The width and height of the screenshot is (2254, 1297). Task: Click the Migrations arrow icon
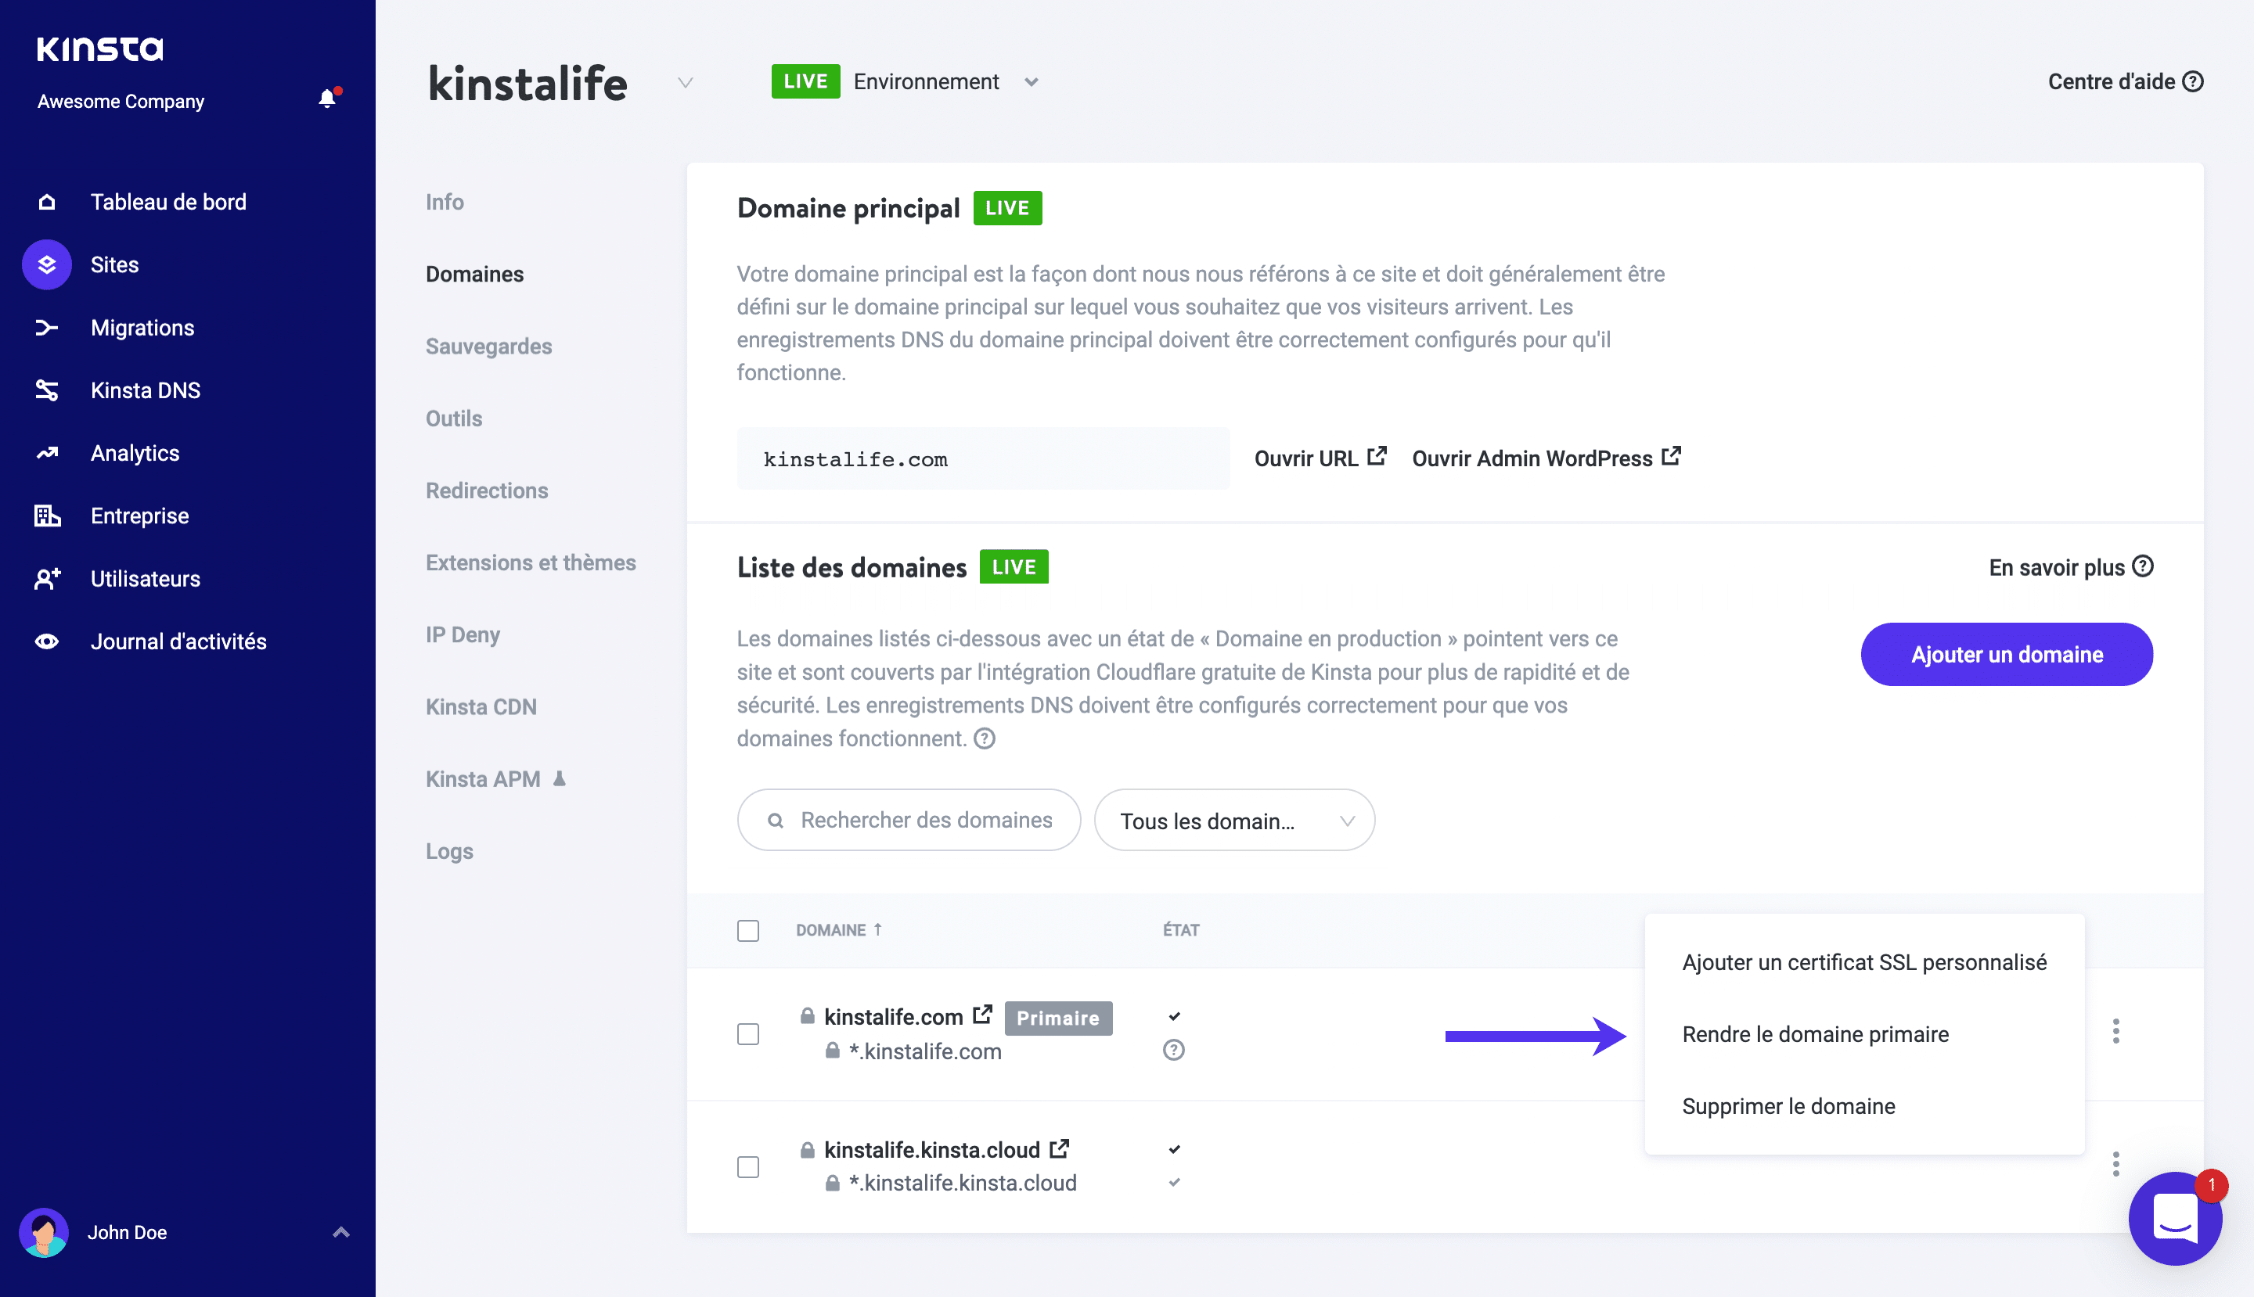pyautogui.click(x=46, y=328)
